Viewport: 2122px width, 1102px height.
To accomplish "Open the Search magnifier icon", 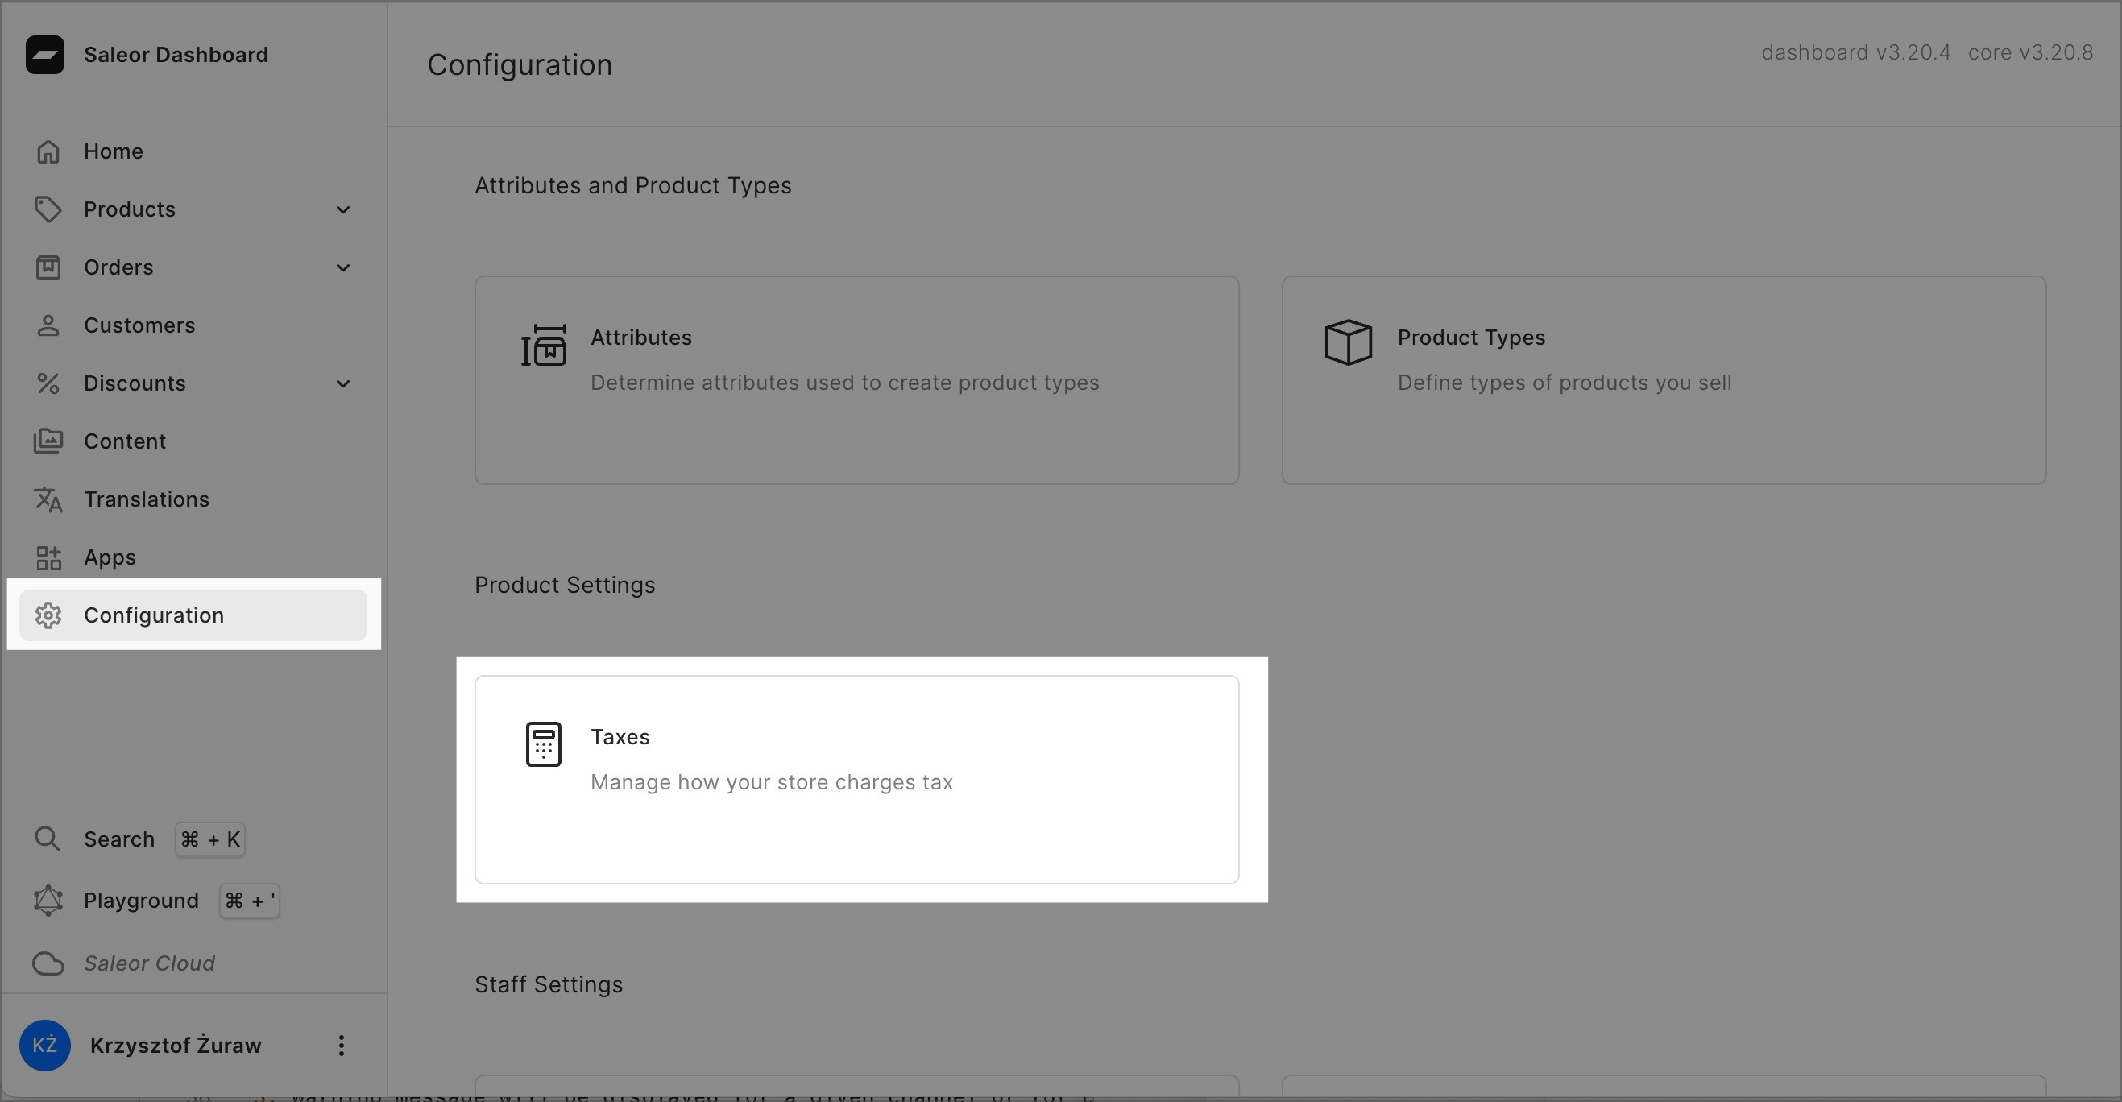I will tap(48, 839).
